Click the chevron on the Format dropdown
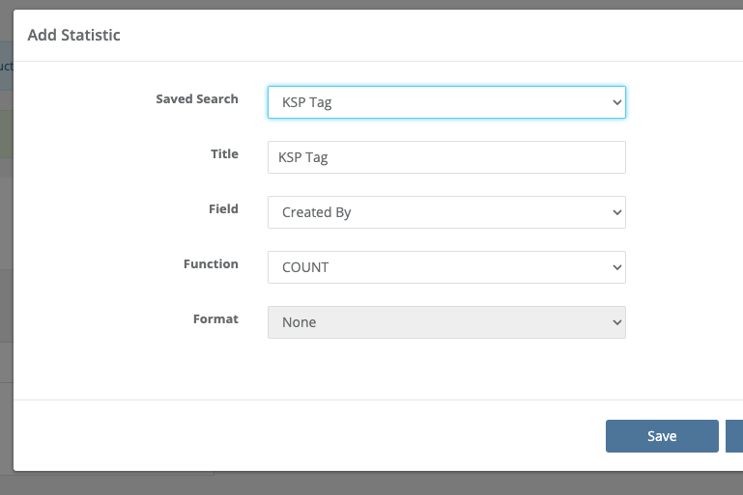Image resolution: width=743 pixels, height=495 pixels. click(616, 322)
